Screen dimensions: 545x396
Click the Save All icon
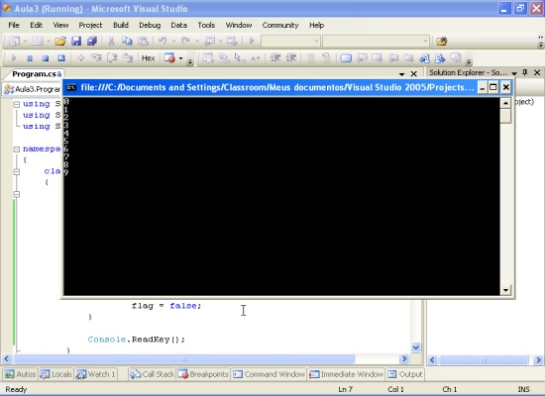point(92,41)
